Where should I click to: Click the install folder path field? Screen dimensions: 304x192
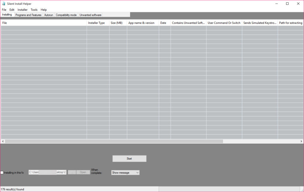coord(47,172)
